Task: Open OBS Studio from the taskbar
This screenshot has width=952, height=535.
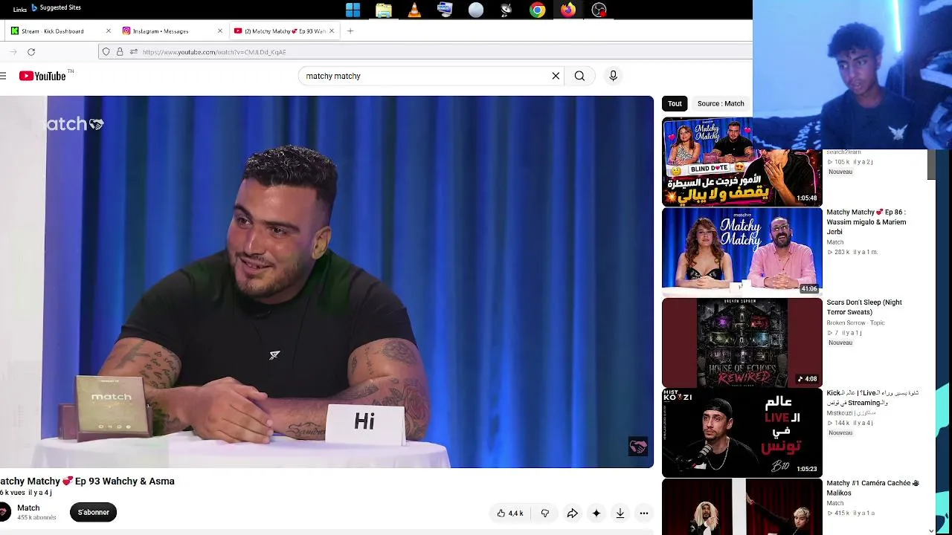Action: [599, 10]
